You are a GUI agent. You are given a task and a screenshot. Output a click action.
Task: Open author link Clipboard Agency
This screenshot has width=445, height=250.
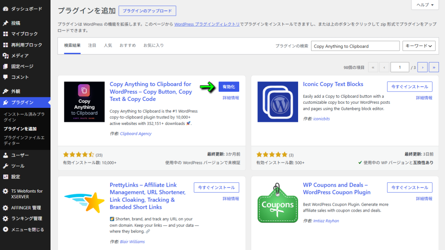pyautogui.click(x=136, y=133)
